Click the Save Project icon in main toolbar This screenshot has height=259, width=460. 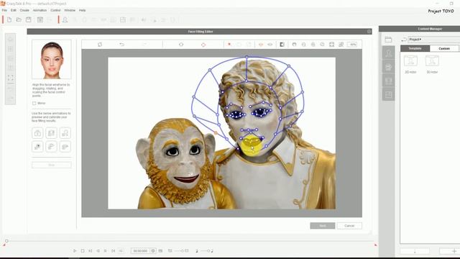(x=29, y=19)
